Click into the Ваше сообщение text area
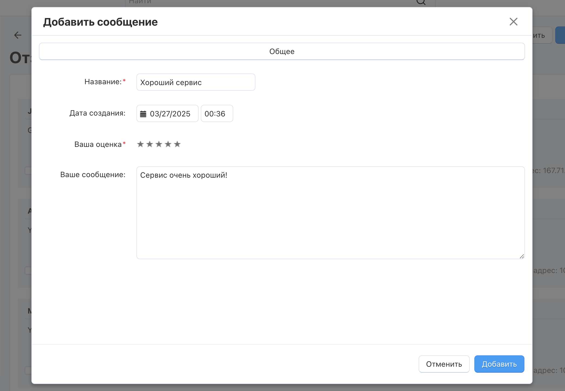Screen dimensions: 565x391 tap(330, 213)
